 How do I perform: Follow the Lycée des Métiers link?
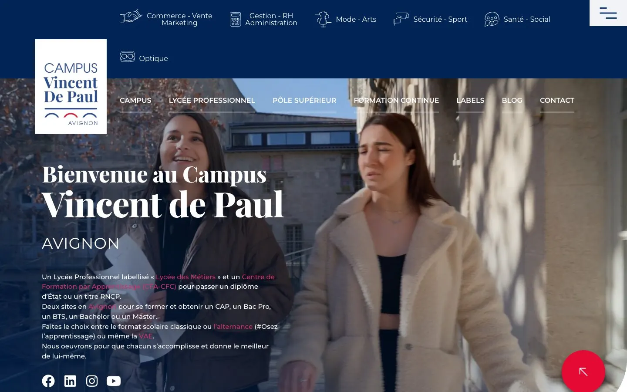(185, 277)
